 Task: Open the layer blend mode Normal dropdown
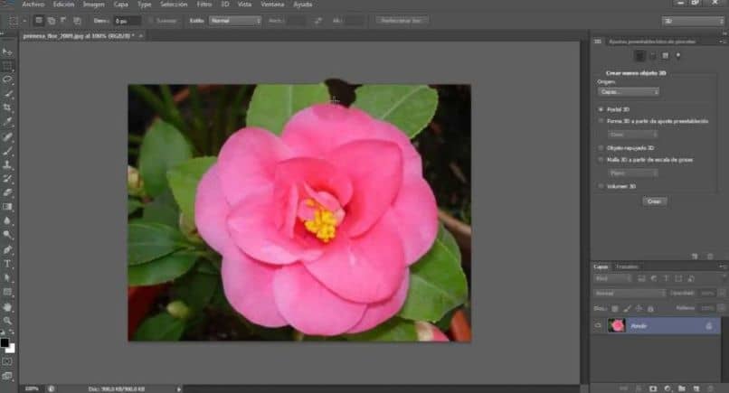[x=630, y=293]
